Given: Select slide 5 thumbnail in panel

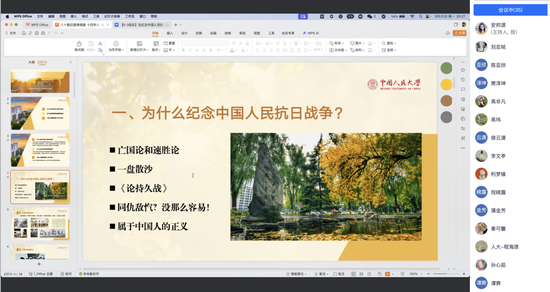Looking at the screenshot, I should pos(40,224).
